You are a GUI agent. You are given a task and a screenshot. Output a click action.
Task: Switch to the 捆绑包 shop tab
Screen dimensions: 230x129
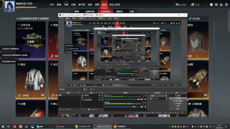[x=119, y=11]
